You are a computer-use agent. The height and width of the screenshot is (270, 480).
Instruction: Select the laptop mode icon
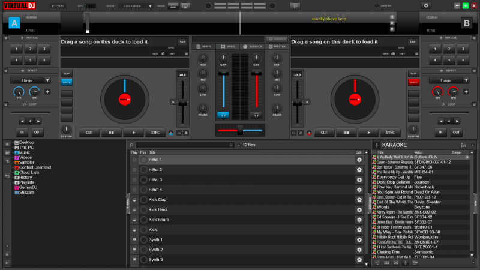(x=173, y=6)
